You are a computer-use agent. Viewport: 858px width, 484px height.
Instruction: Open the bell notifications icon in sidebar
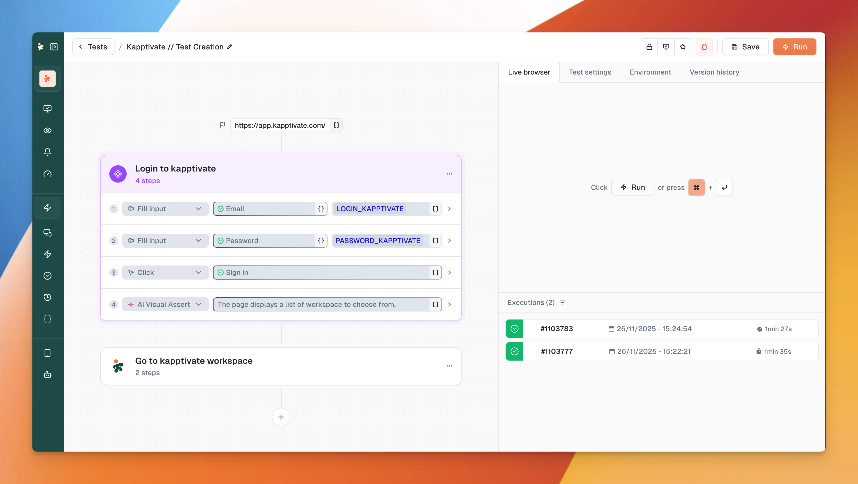[x=47, y=152]
